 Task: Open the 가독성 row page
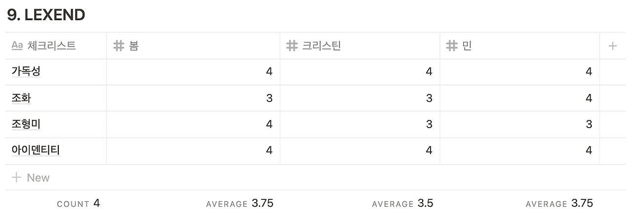(26, 71)
